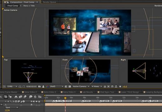Click the Audio speaker column header icon
Viewport: 162px width, 112px height.
(34, 101)
